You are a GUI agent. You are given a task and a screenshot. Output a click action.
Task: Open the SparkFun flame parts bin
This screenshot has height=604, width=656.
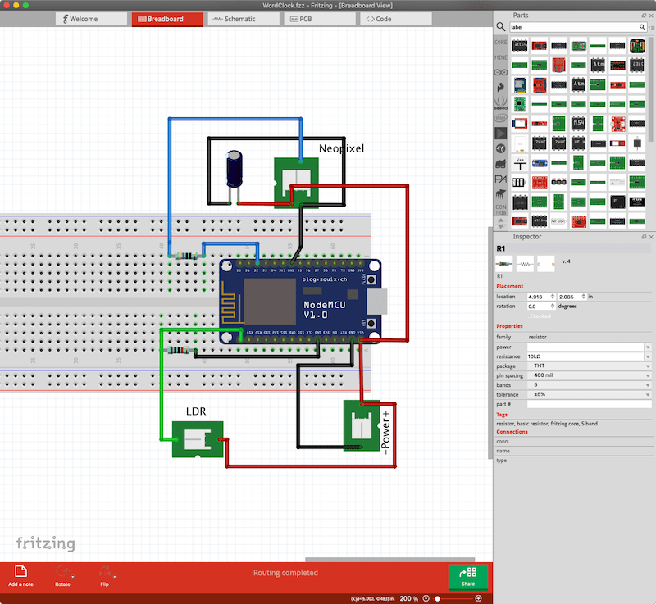(501, 87)
